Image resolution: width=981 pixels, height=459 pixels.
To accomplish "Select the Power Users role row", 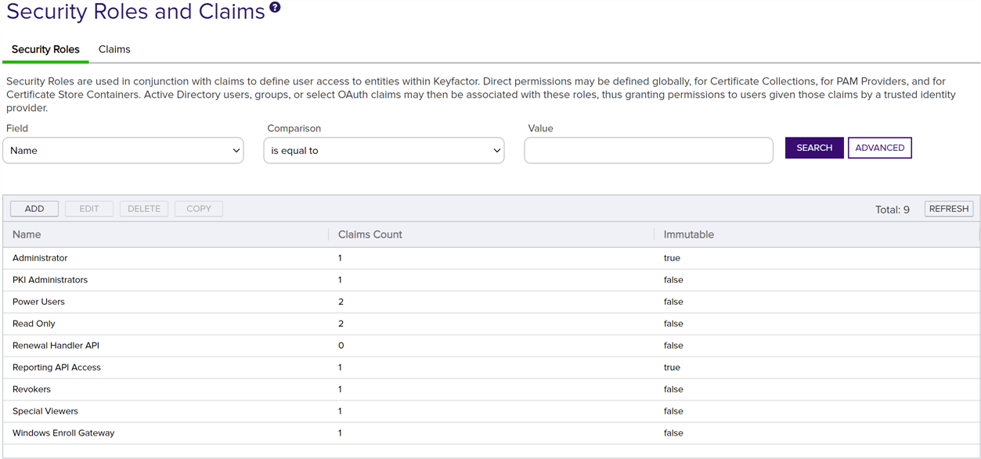I will (x=38, y=302).
